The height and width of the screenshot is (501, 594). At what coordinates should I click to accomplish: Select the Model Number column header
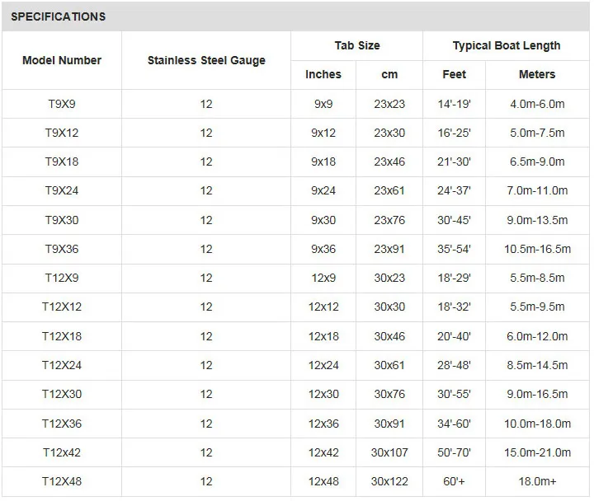point(62,60)
